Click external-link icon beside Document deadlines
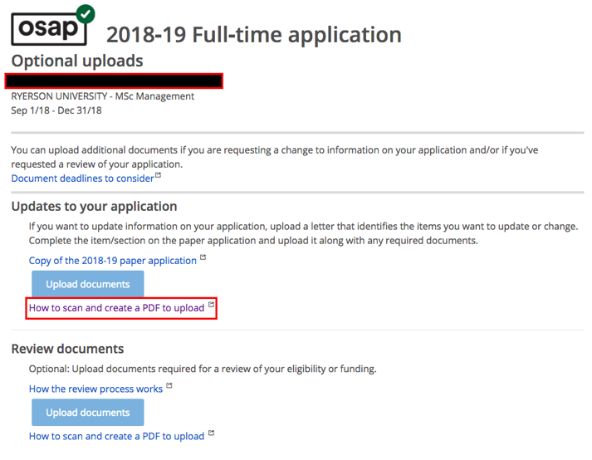Screen dimensions: 592x460 click(x=158, y=176)
